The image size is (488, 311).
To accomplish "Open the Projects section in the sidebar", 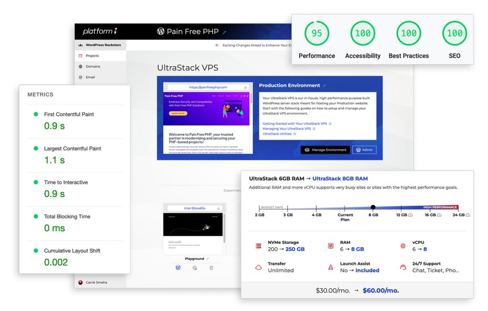I will 92,55.
